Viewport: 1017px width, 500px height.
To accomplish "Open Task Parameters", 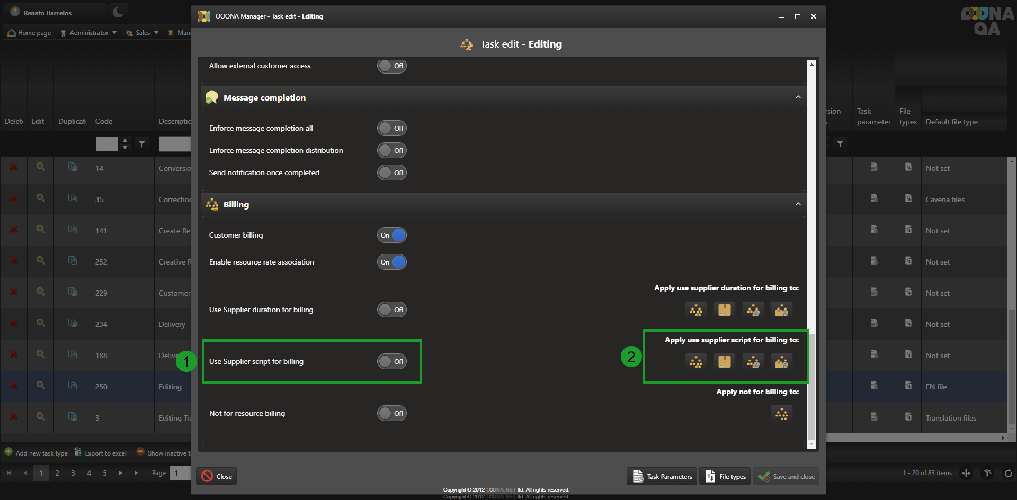I will (662, 477).
